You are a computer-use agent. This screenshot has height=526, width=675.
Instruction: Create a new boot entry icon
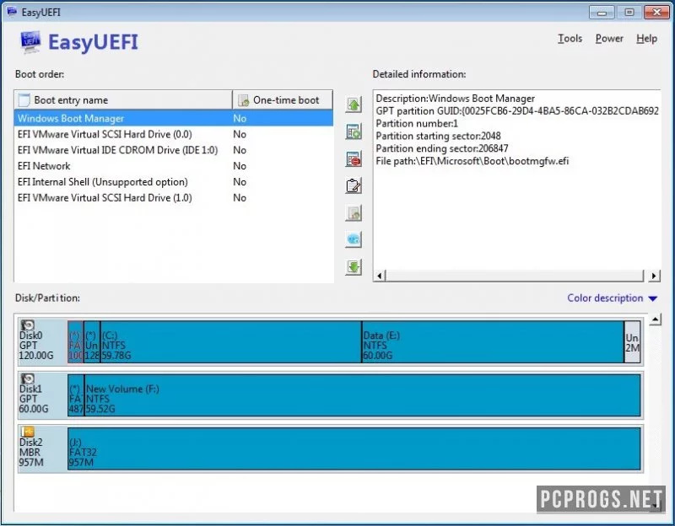pos(354,132)
